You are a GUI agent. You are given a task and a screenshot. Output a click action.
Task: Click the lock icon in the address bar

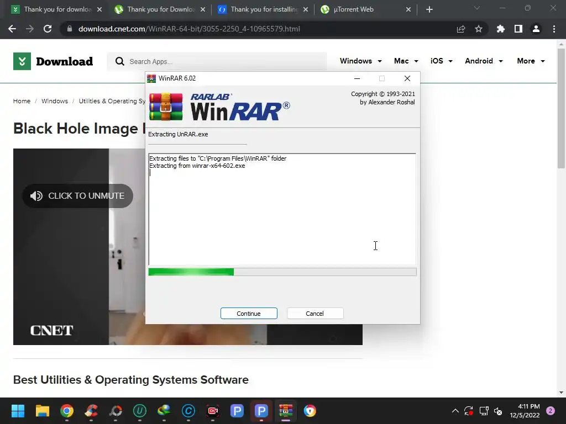point(70,29)
